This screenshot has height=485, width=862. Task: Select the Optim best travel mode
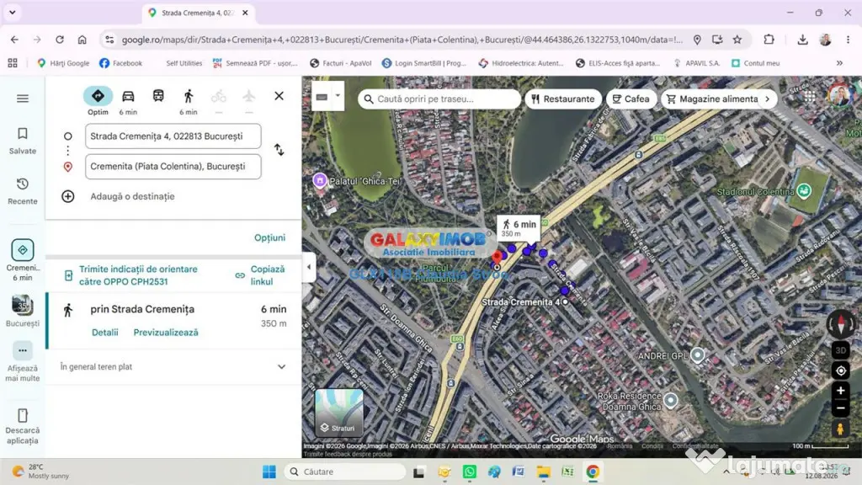pos(98,101)
